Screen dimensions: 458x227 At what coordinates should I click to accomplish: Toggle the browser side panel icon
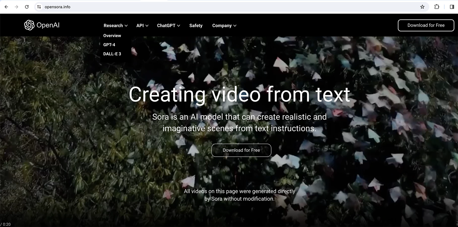[452, 7]
